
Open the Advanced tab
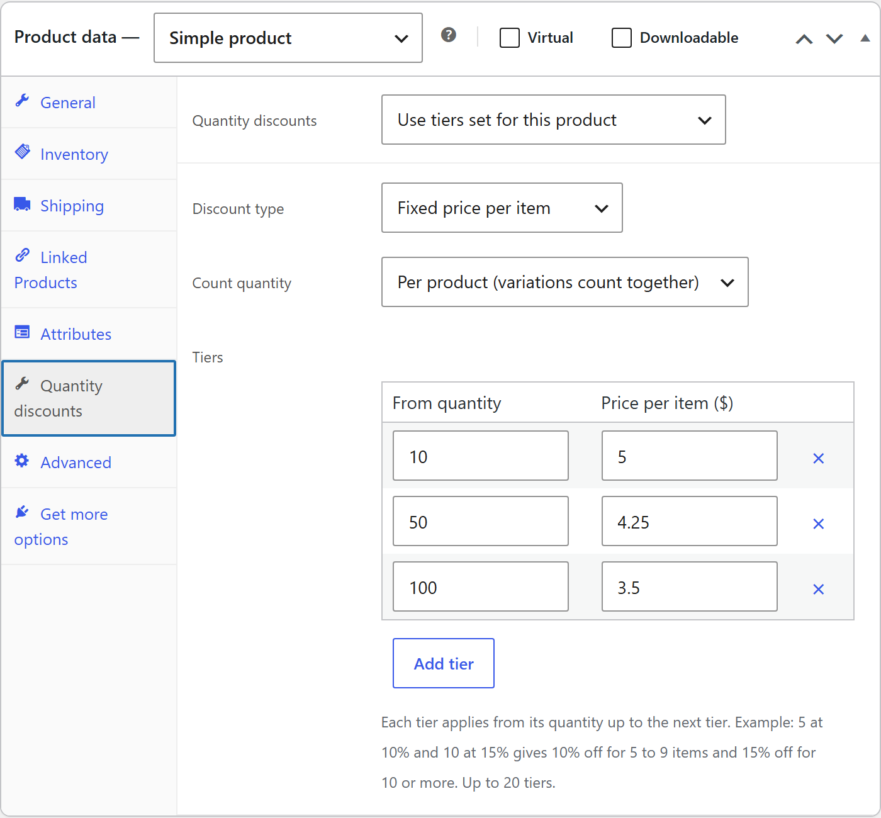(89, 462)
